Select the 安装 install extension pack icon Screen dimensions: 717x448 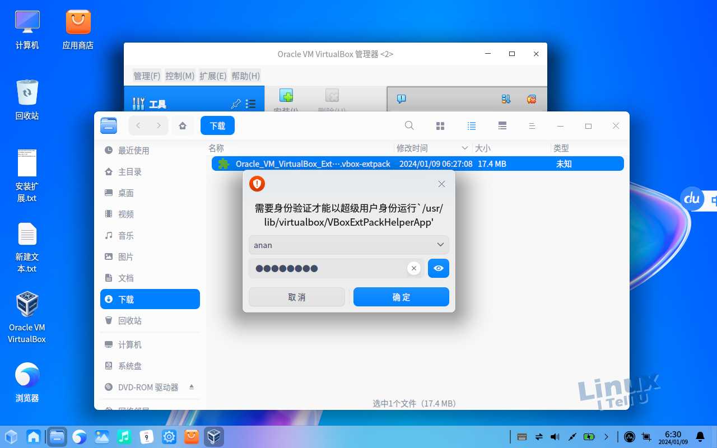[x=286, y=96]
